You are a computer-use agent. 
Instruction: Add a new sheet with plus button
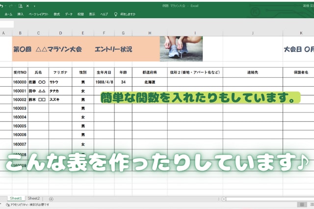pos(51,199)
